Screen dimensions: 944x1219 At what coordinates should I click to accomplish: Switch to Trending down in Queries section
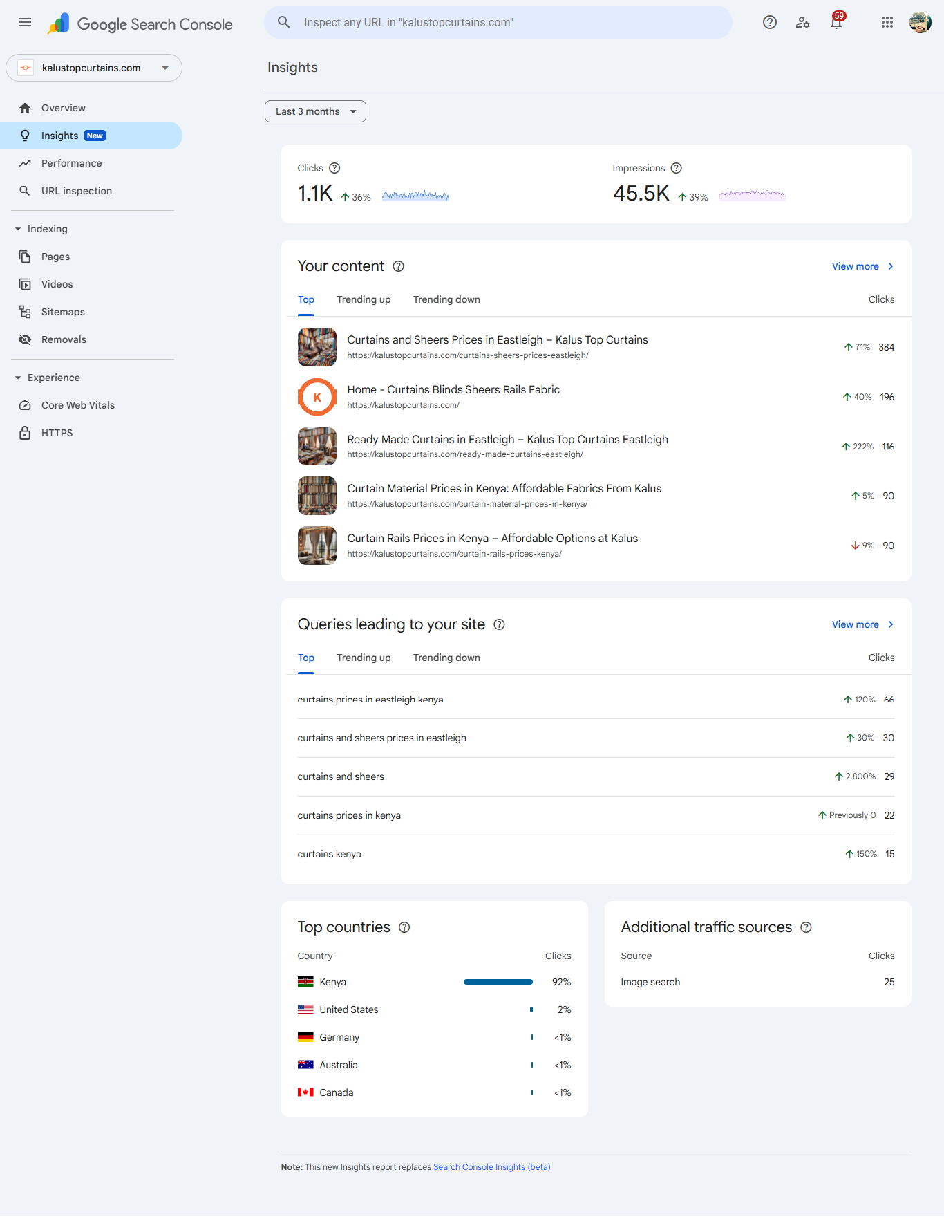coord(446,658)
